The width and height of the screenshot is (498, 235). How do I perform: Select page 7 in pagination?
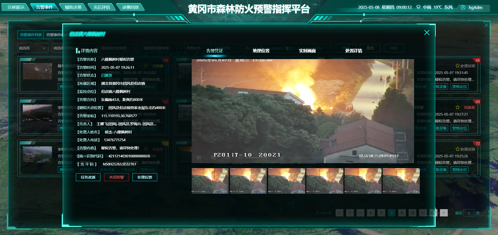[x=381, y=213]
